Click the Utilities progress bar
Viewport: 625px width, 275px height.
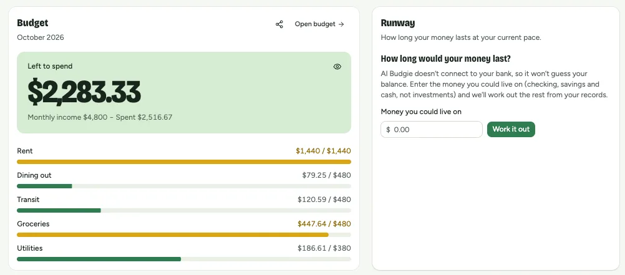[x=184, y=259]
